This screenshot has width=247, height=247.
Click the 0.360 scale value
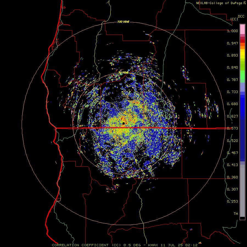coord(232,177)
